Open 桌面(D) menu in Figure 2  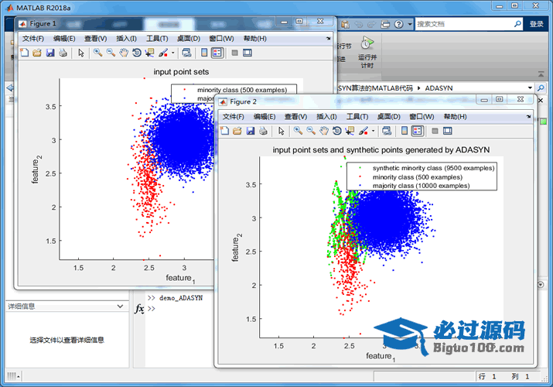[389, 116]
